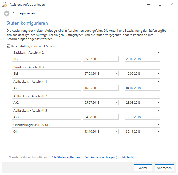Click the Abbrechen button
The image size is (178, 175).
pos(164,168)
